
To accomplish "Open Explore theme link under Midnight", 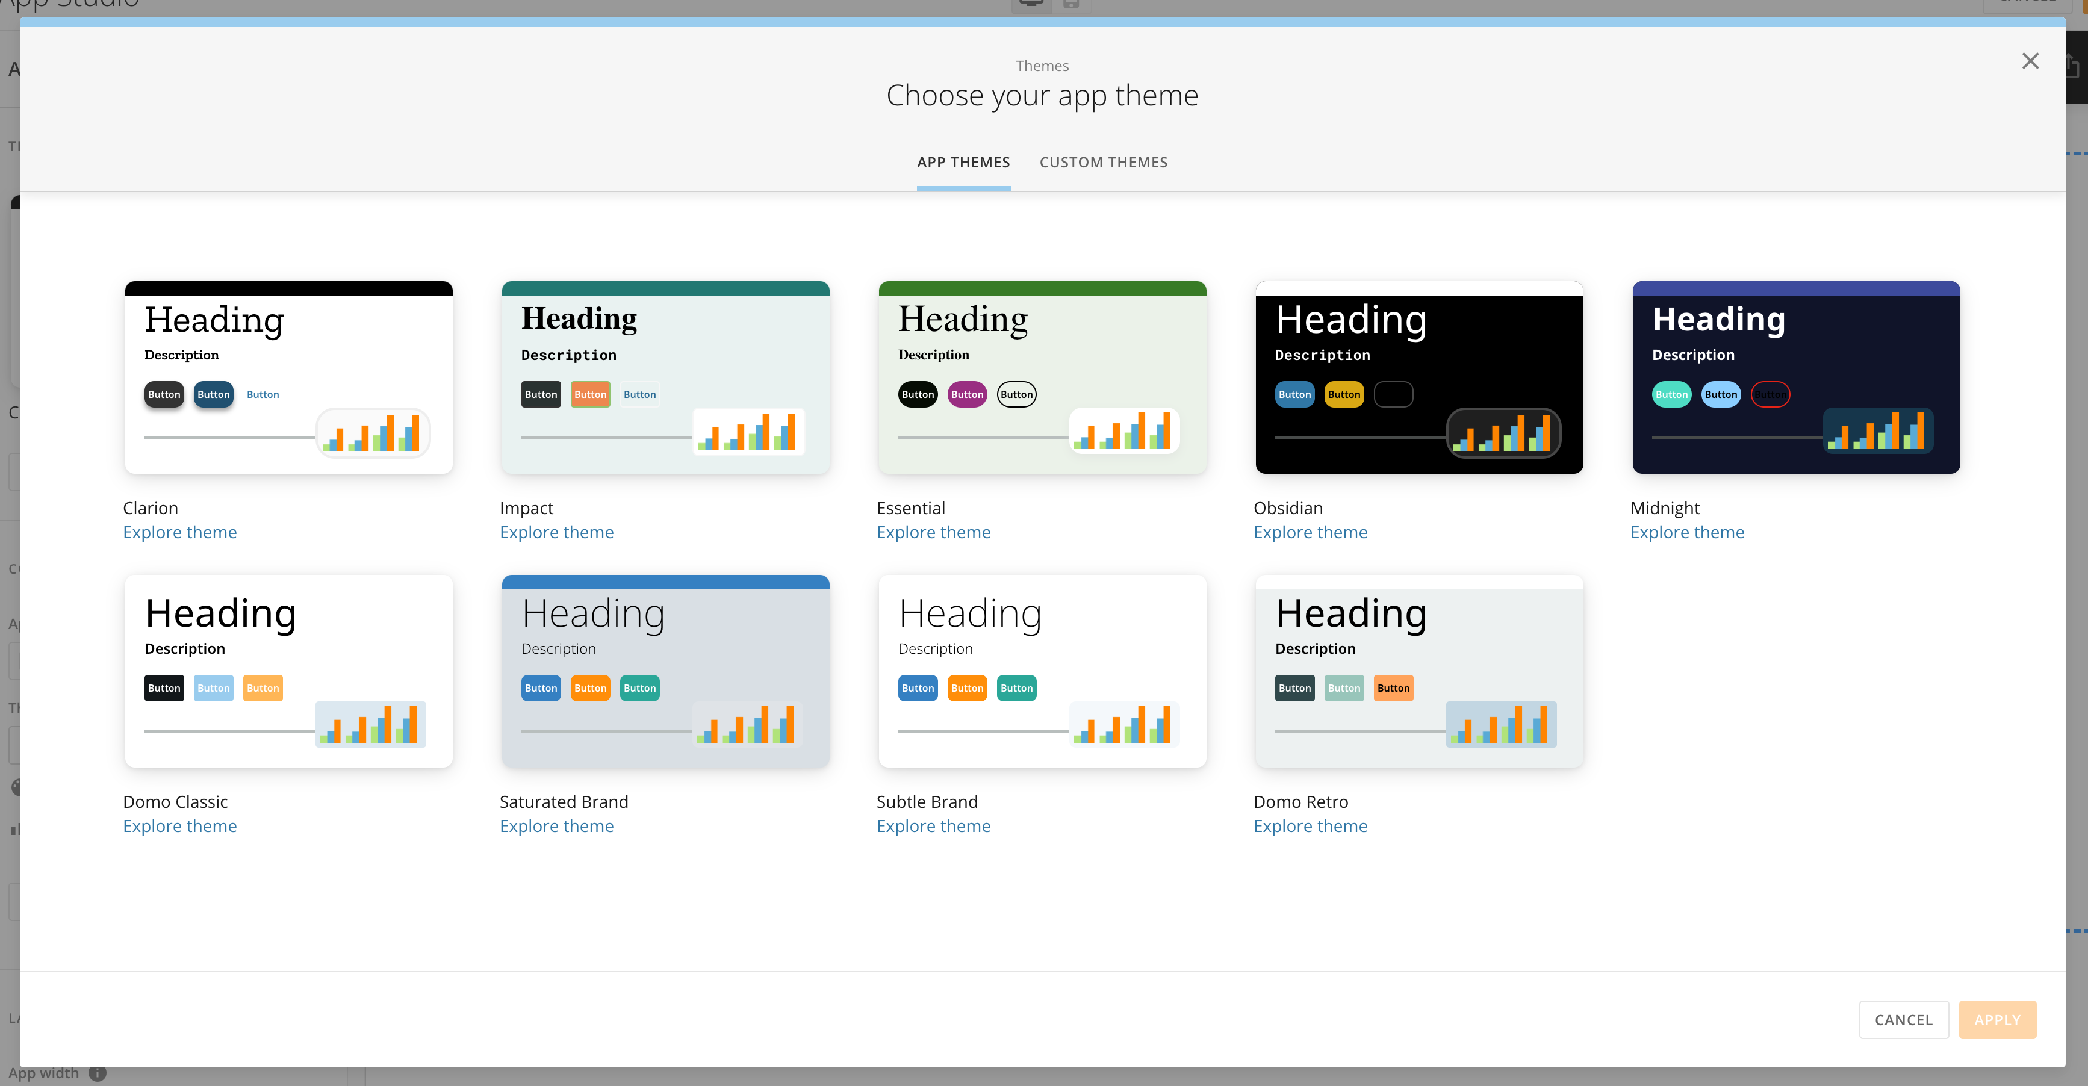I will pos(1687,532).
